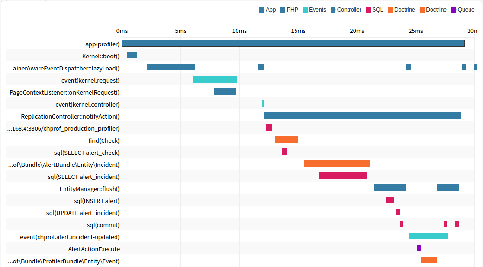Select the sql(UPDATE alert_incident) bar

point(398,212)
